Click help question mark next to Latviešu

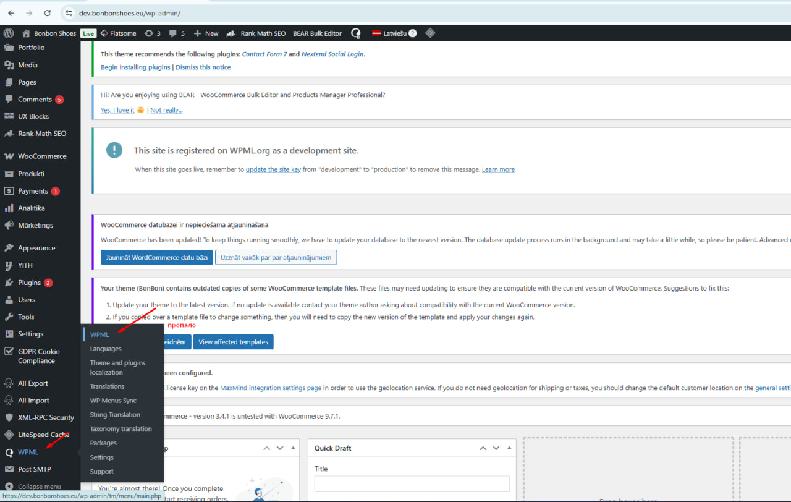coord(413,33)
